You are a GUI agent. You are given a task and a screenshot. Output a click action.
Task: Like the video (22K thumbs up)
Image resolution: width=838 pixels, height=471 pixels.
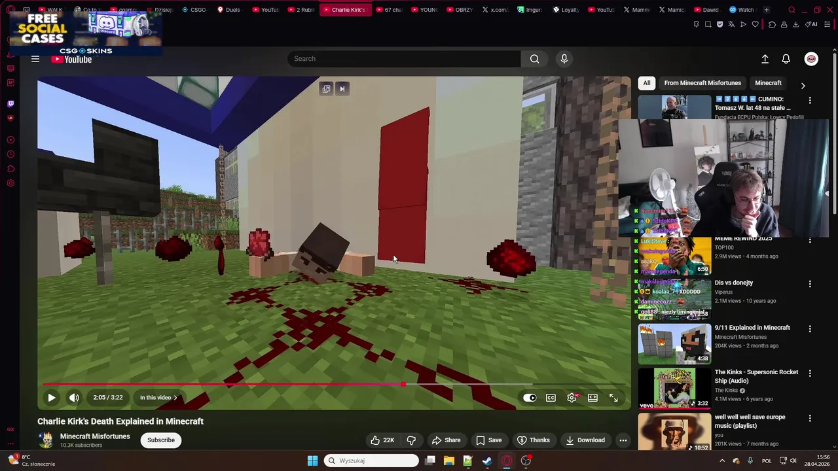pos(382,440)
